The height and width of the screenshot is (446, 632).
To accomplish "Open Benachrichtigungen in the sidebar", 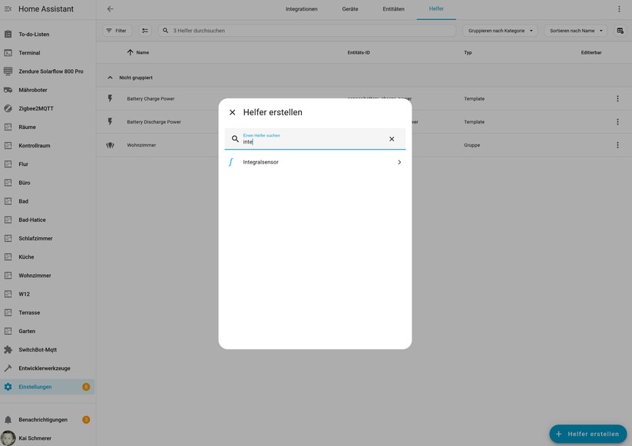I will tap(43, 420).
